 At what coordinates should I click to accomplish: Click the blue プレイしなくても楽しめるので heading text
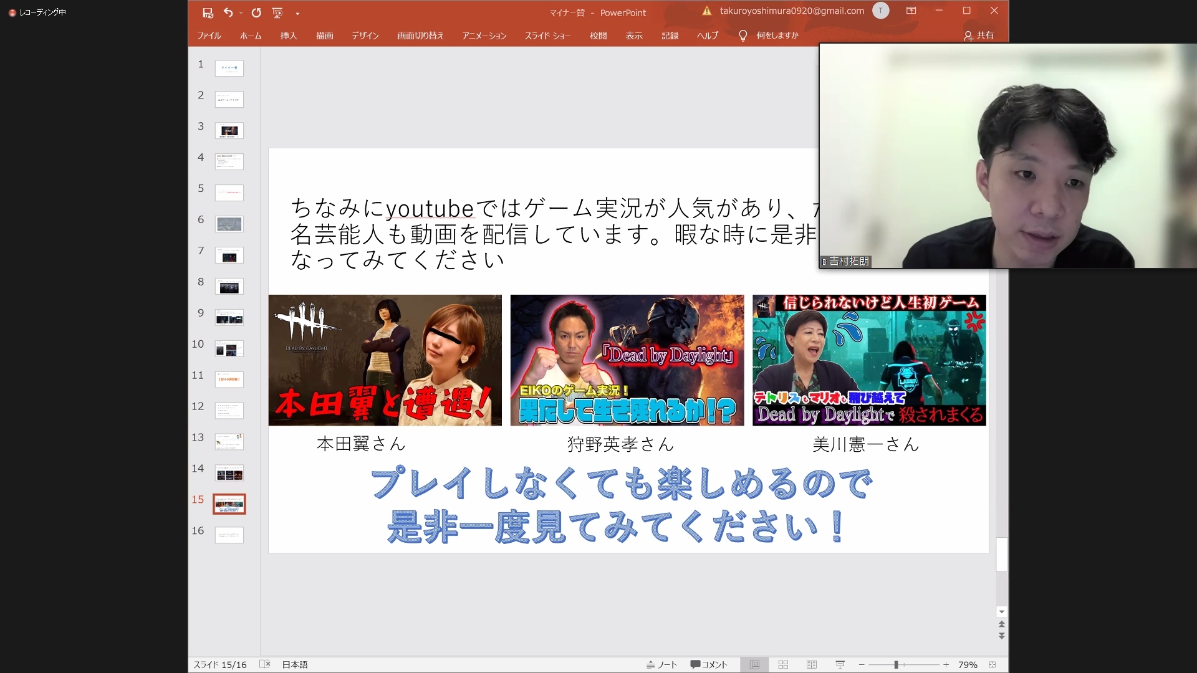[621, 484]
